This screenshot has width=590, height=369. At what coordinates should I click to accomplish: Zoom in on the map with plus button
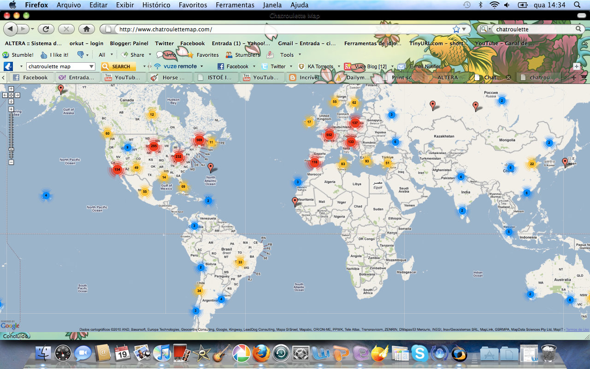(x=11, y=109)
